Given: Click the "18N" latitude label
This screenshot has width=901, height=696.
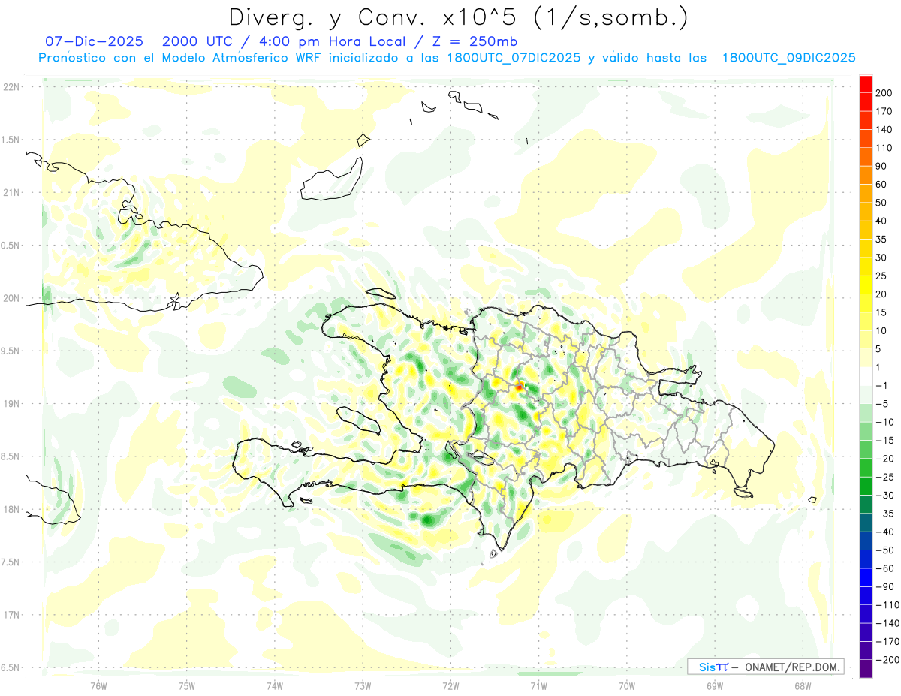Looking at the screenshot, I should pos(11,510).
